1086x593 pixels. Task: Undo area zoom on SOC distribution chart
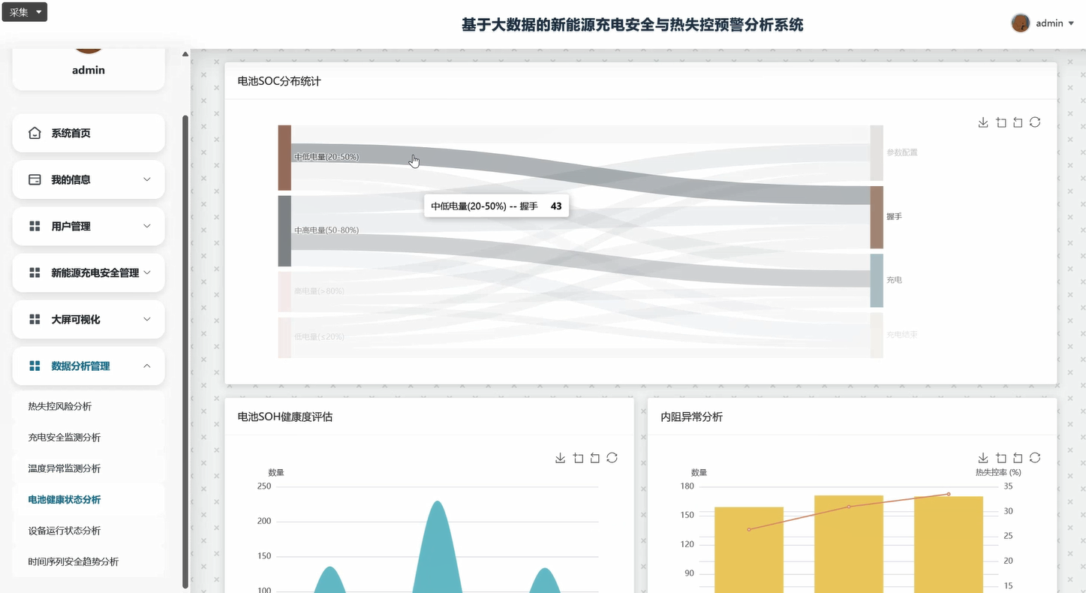point(1018,122)
